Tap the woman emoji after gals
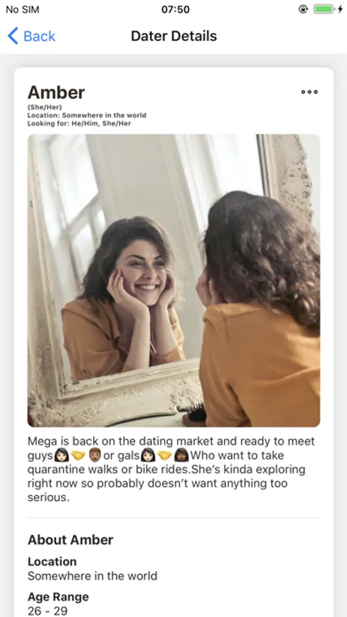 pos(148,455)
